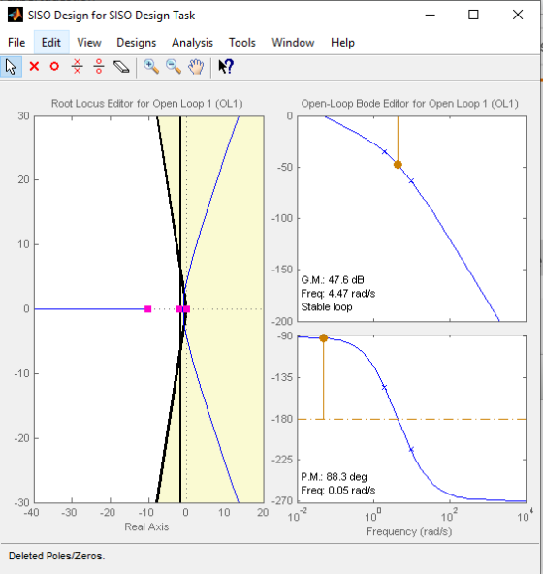Minimize the SISO Design window
Image resolution: width=543 pixels, height=574 pixels.
[431, 15]
